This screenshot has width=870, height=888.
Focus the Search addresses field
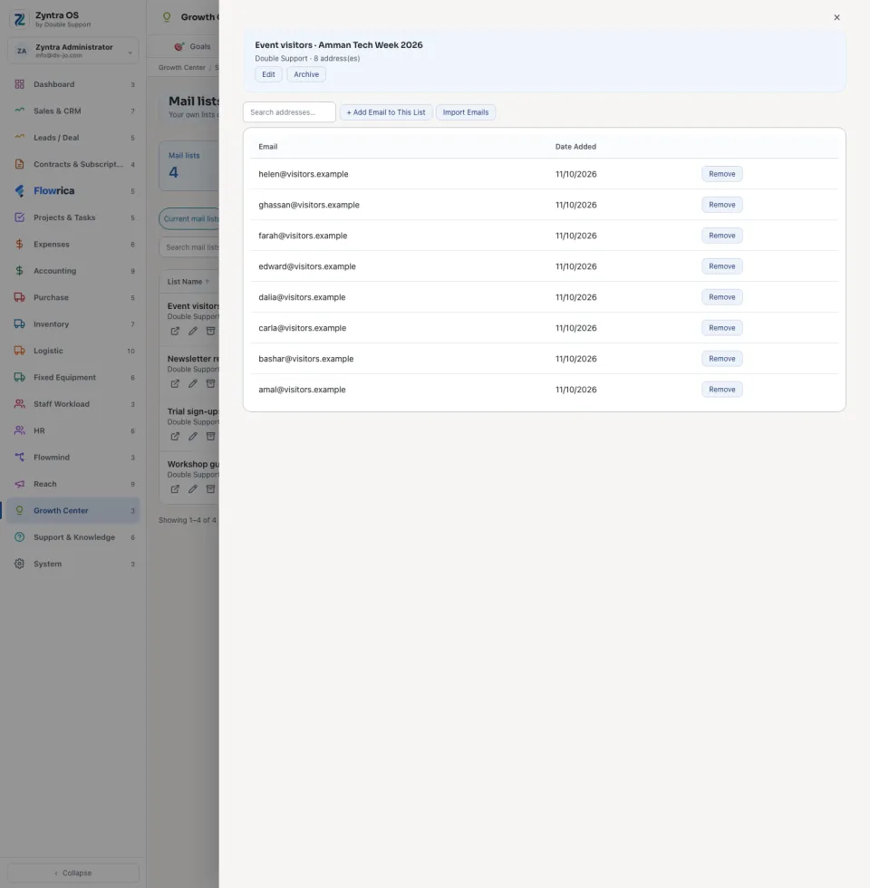pyautogui.click(x=289, y=112)
